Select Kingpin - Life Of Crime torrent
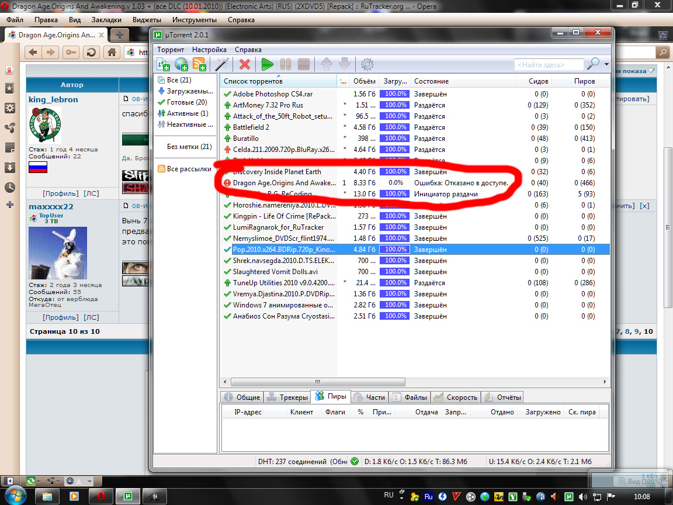 coord(415,216)
